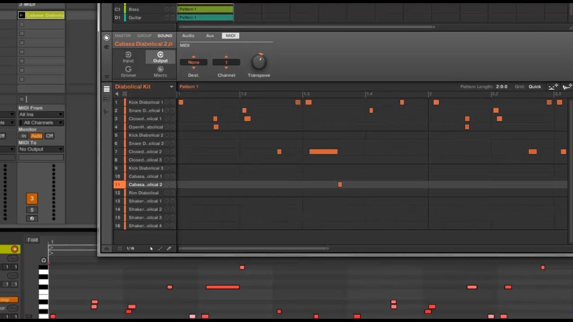This screenshot has width=573, height=322.
Task: Click the S solo button
Action: [x=32, y=210]
